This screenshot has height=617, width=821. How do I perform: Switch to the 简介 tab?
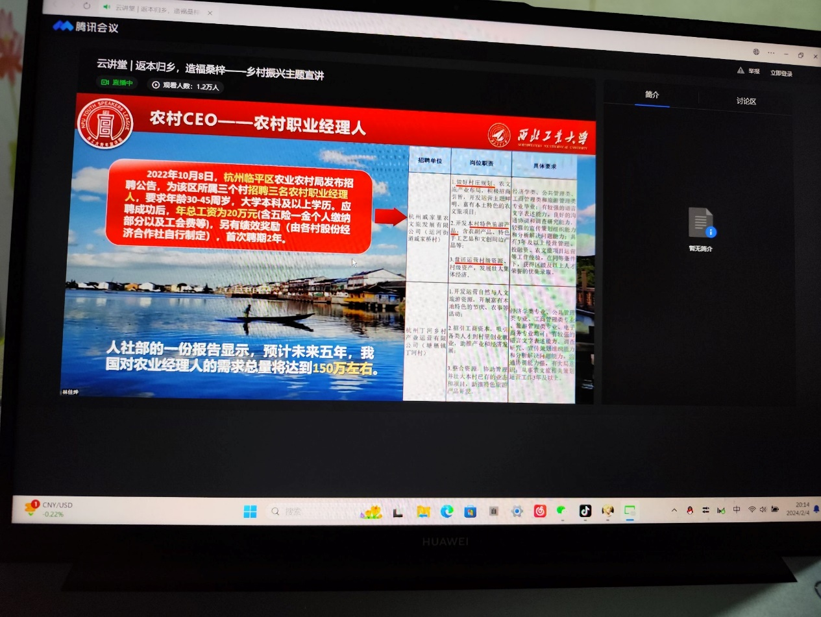pos(652,95)
